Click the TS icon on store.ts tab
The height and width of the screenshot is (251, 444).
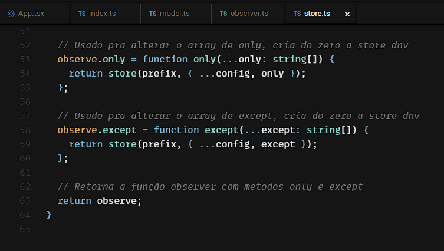tap(297, 13)
